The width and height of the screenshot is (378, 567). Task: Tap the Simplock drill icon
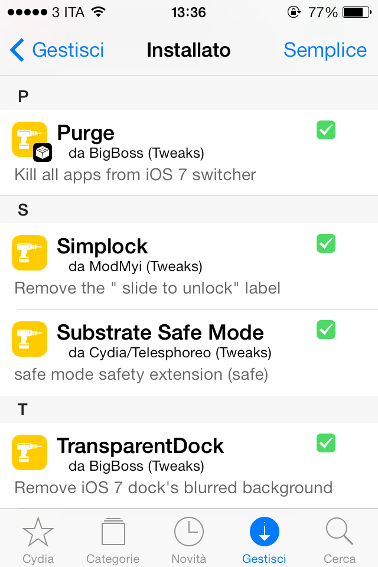point(30,253)
